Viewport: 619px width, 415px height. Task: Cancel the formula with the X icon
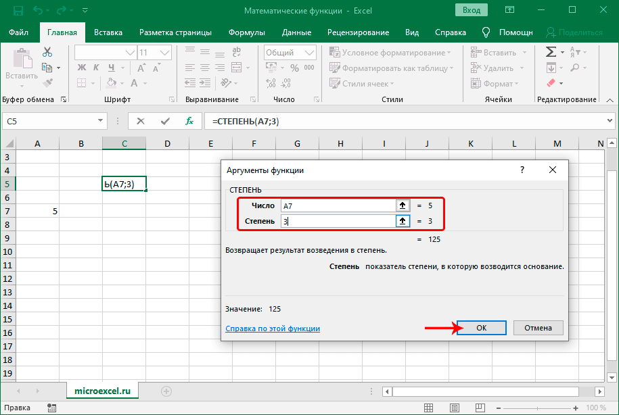point(141,121)
